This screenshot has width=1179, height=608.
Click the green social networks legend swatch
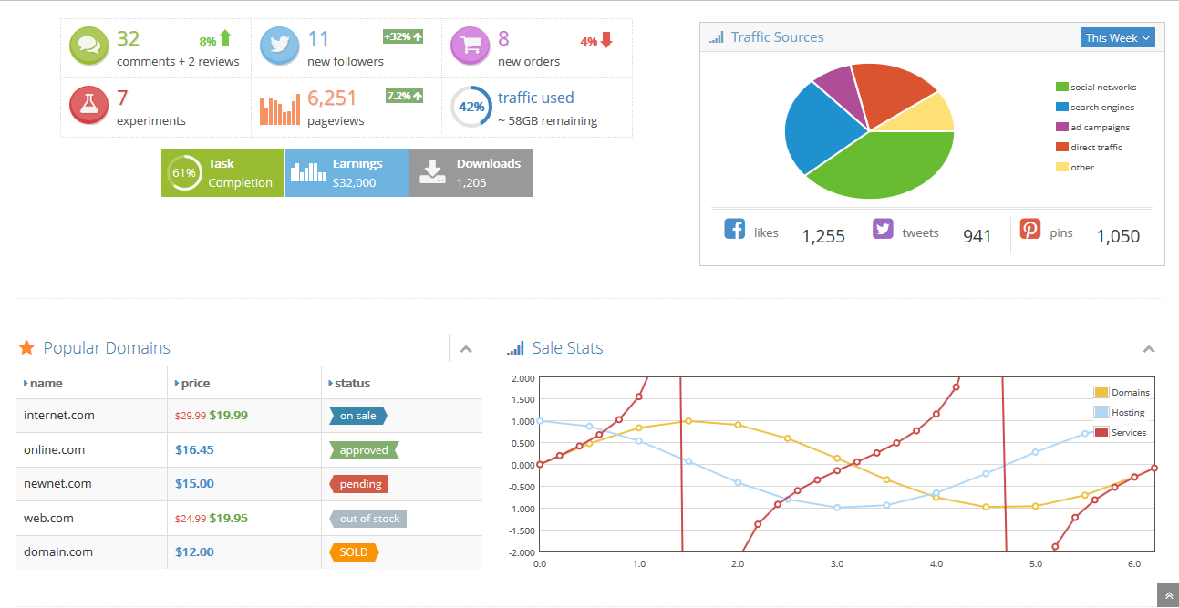pos(1061,87)
